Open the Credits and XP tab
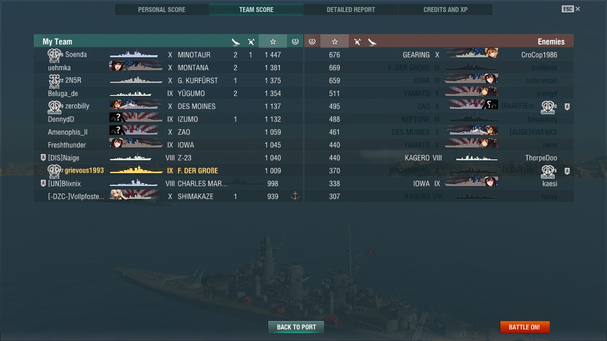Viewport: 607px width, 341px height. pos(445,9)
